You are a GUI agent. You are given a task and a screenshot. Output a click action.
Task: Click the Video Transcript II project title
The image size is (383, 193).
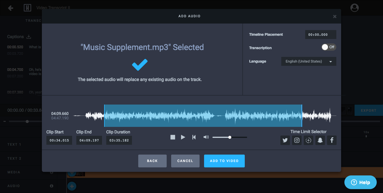[x=53, y=8]
